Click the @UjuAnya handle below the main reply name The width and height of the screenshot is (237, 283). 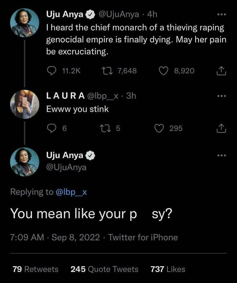(66, 167)
